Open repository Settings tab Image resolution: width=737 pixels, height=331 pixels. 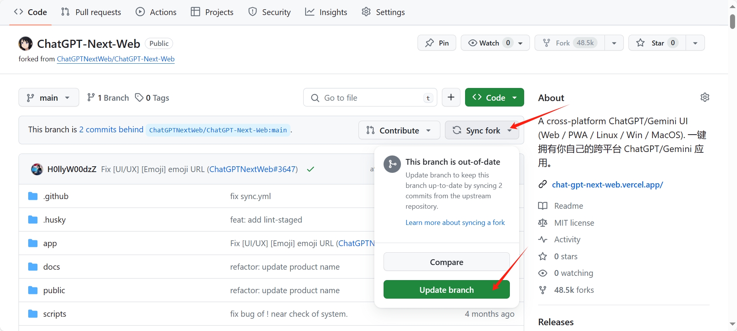tap(383, 12)
